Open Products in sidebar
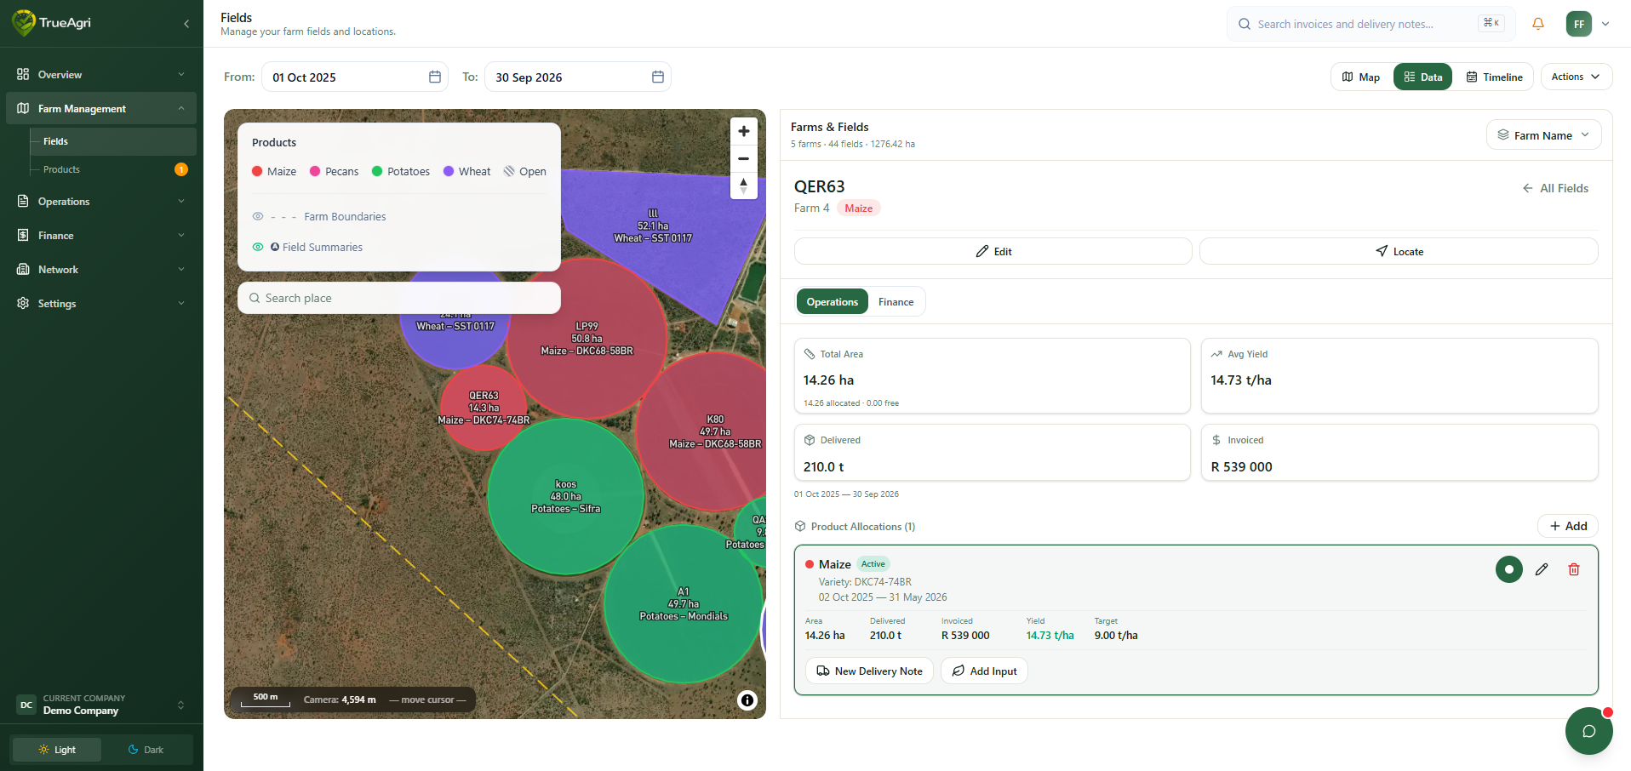The height and width of the screenshot is (771, 1631). click(113, 169)
